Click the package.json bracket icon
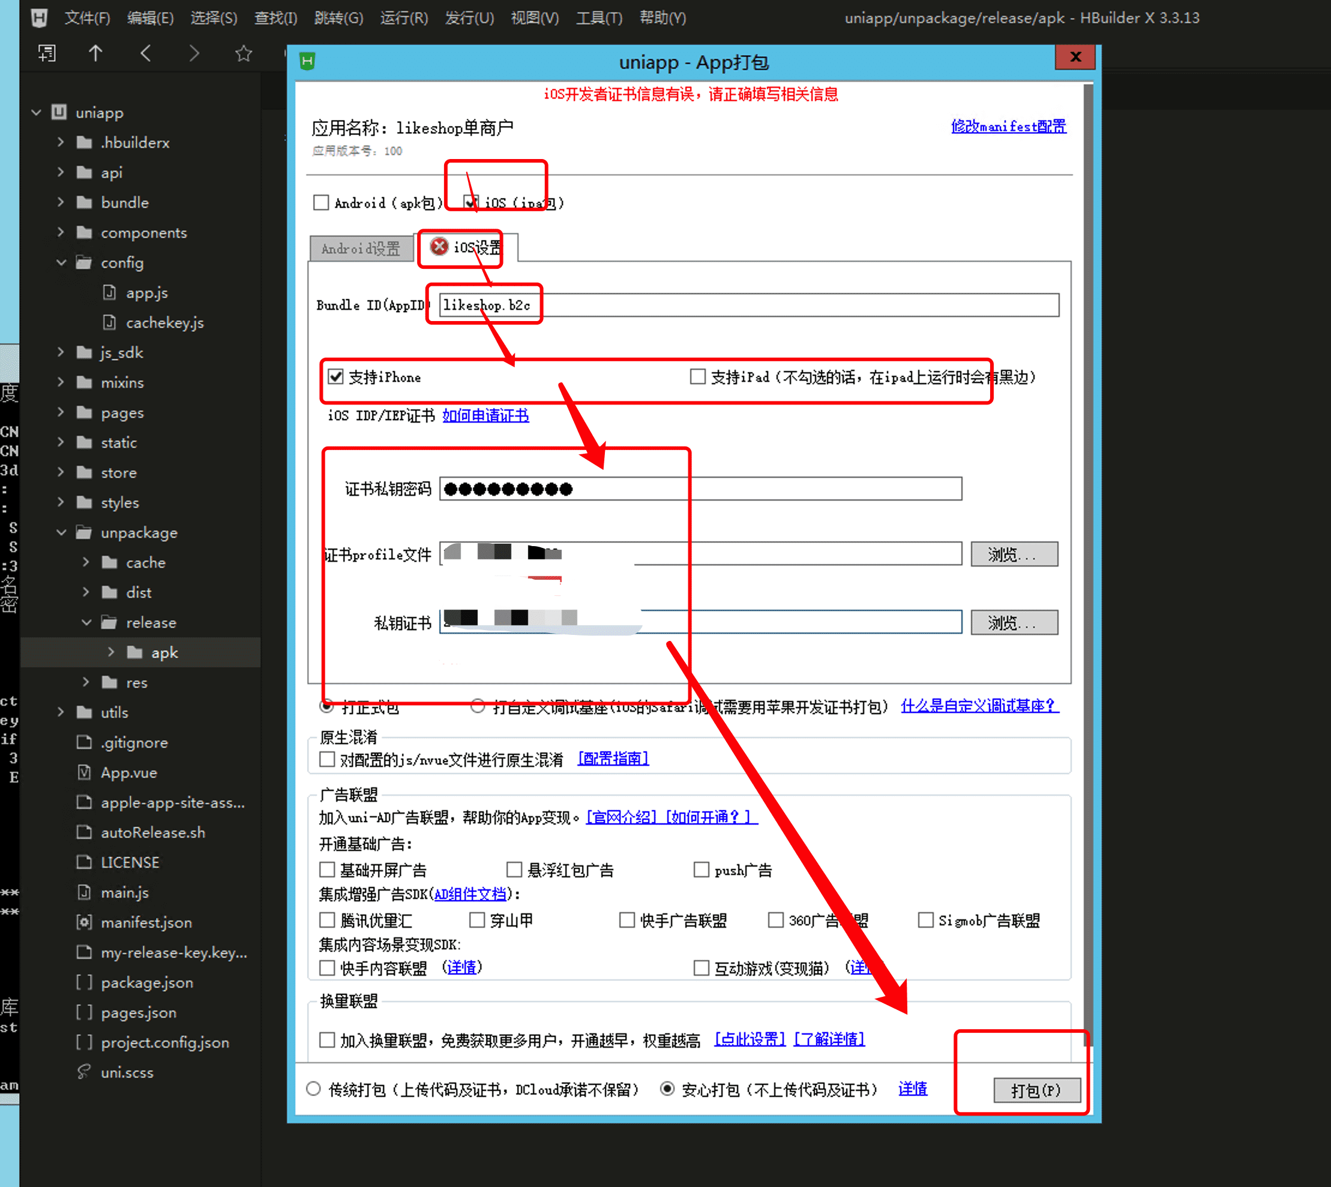Image resolution: width=1331 pixels, height=1187 pixels. click(84, 982)
